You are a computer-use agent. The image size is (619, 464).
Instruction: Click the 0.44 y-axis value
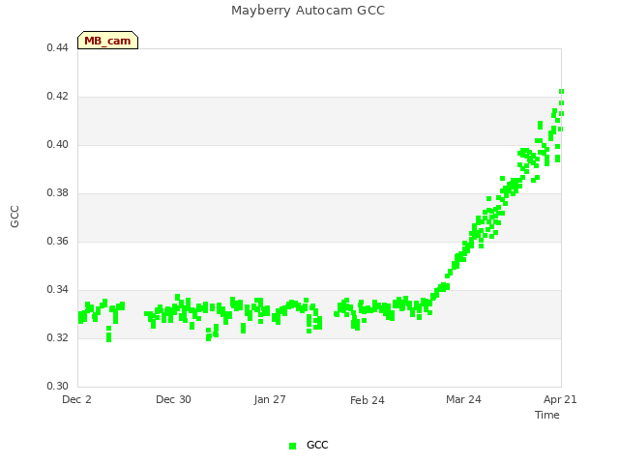click(57, 47)
